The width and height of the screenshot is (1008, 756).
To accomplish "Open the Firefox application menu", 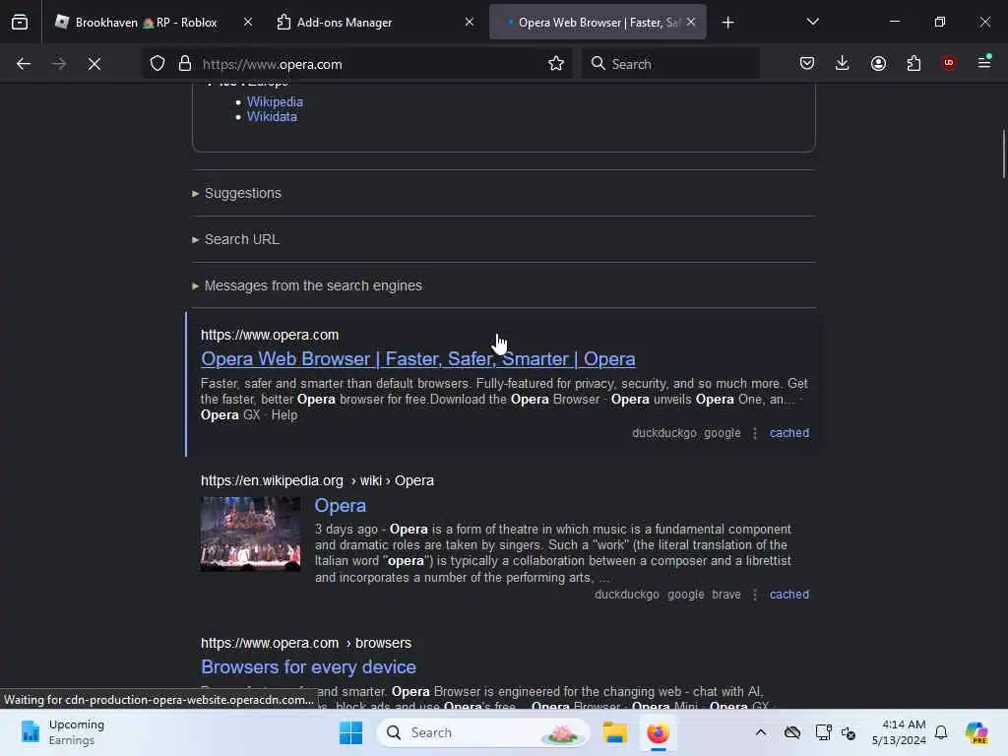I will [984, 63].
